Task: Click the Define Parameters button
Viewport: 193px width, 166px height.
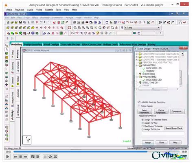Action: (x=161, y=111)
